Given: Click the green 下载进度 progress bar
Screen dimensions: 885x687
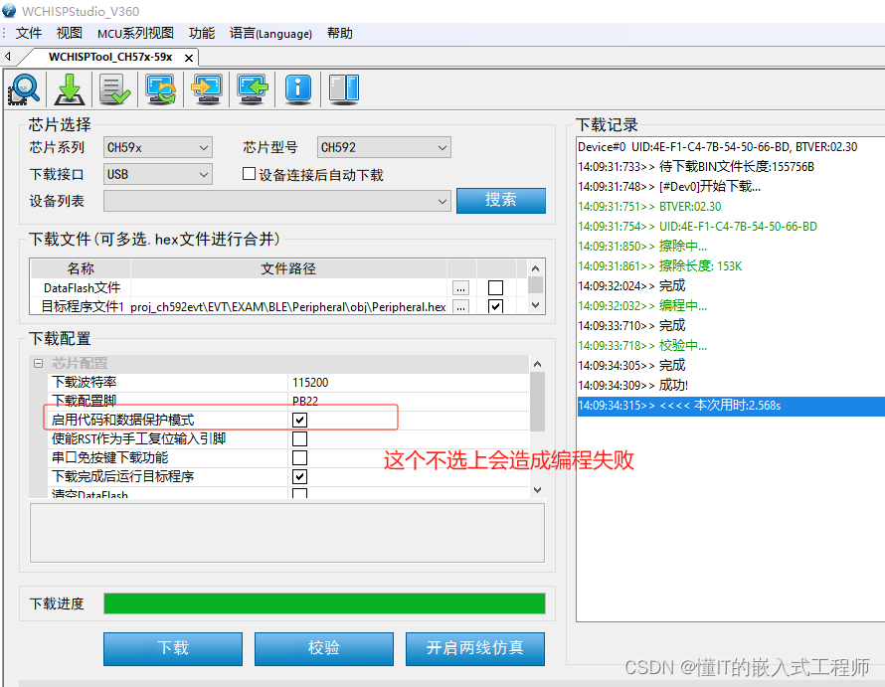Looking at the screenshot, I should (324, 603).
